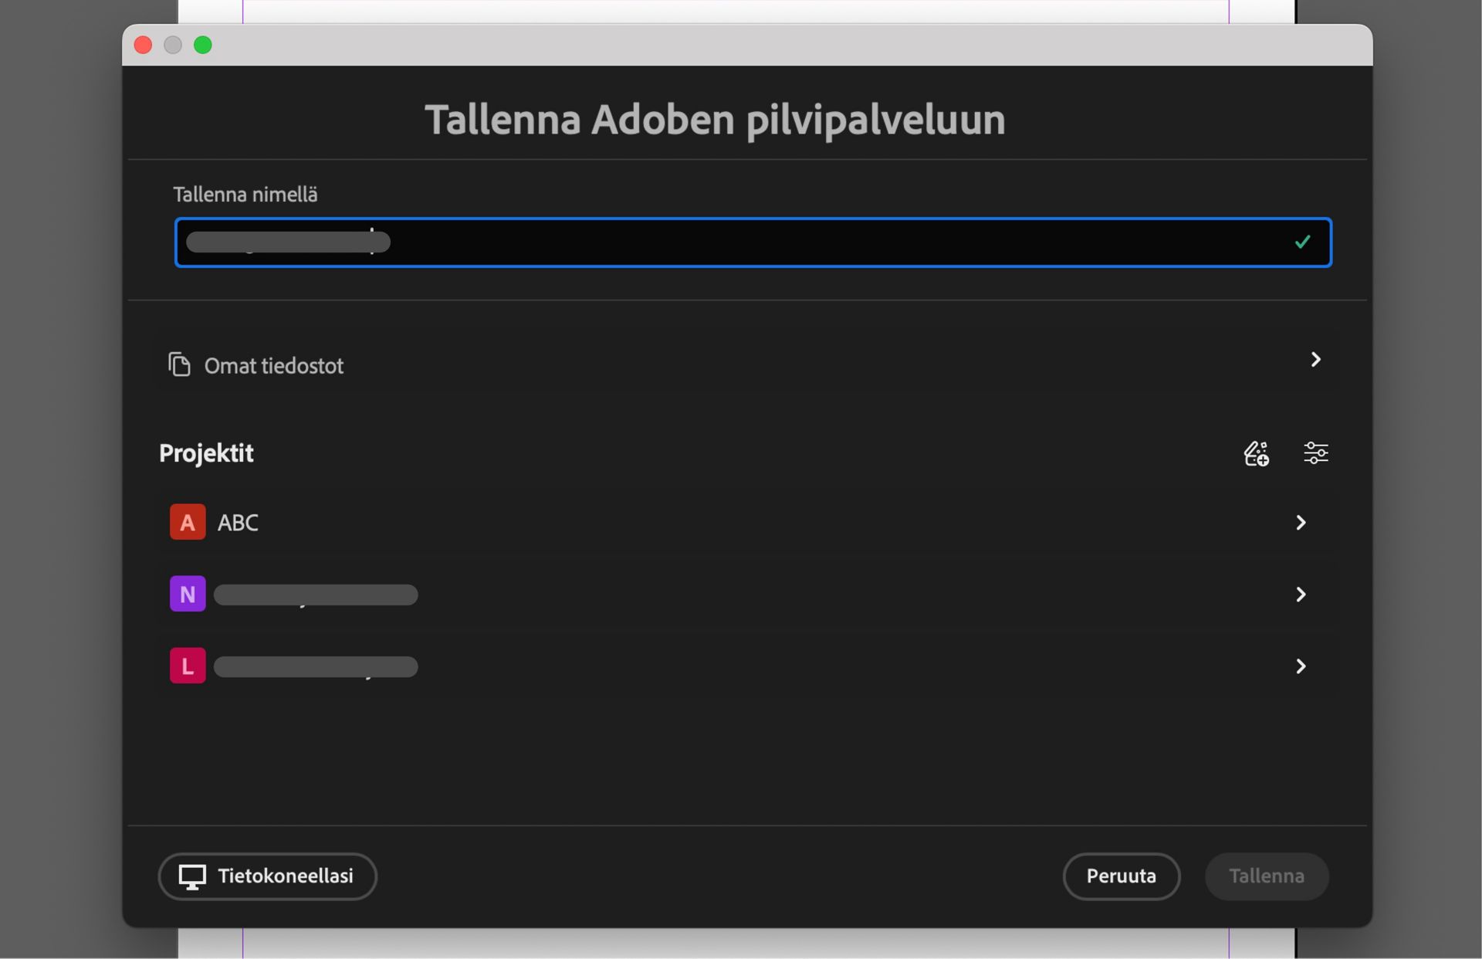Switch to saving on Tietokoneellasi

pos(267,876)
